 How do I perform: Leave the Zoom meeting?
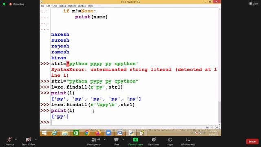[x=252, y=142]
